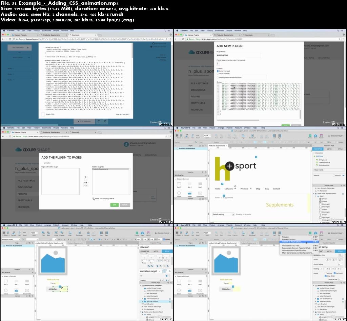Open Fill color swatch in view cart inspector
Viewport: 347px width, 321px height.
167,276
